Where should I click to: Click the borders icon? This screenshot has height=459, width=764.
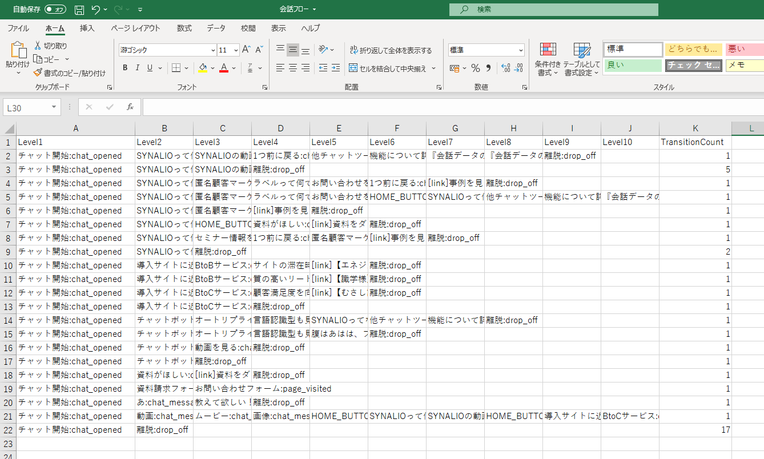[x=176, y=68]
